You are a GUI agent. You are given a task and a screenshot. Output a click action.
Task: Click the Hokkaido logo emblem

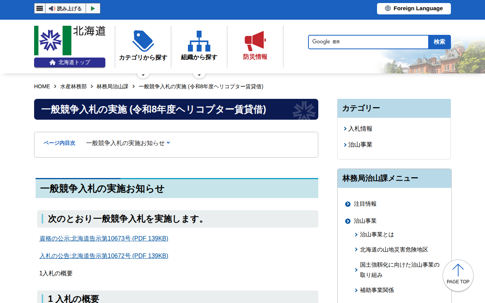tap(53, 41)
